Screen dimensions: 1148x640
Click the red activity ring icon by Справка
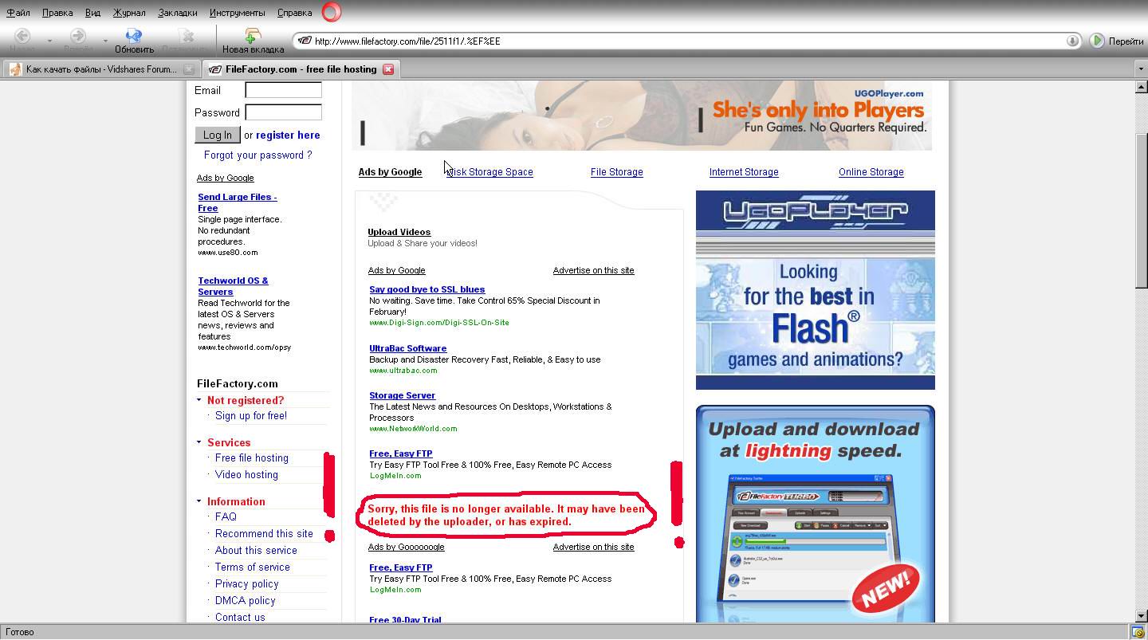pyautogui.click(x=331, y=12)
